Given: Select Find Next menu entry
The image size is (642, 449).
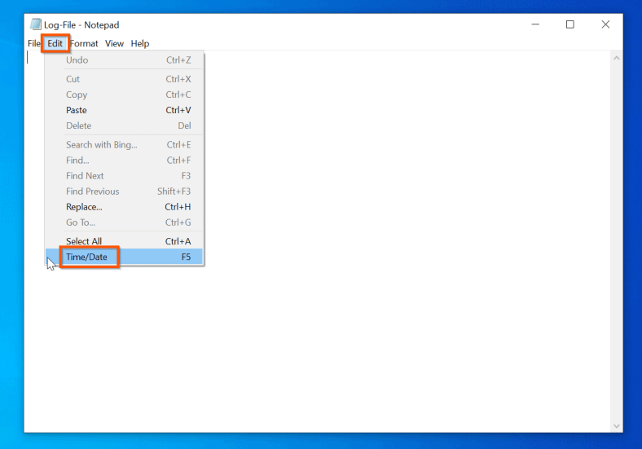Looking at the screenshot, I should 124,176.
